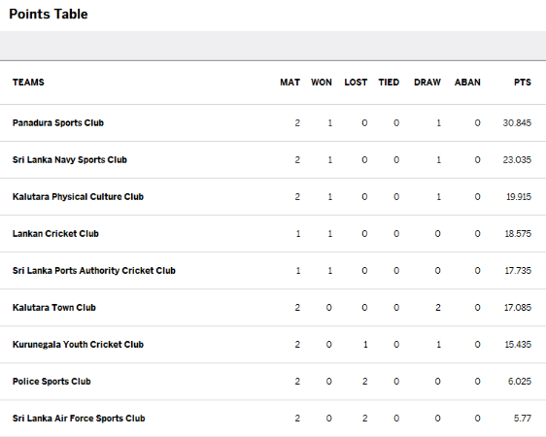Screen dimensions: 546x437
Task: Click the LOST column header
Action: (x=356, y=83)
